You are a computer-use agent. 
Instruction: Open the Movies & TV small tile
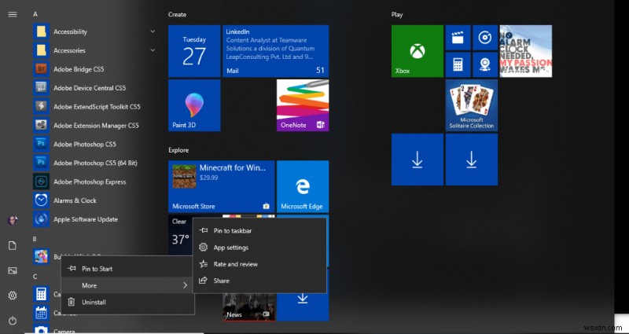[x=458, y=38]
